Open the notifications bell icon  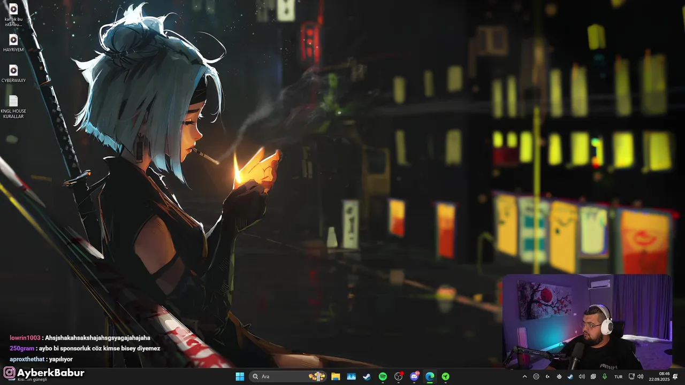click(x=675, y=376)
